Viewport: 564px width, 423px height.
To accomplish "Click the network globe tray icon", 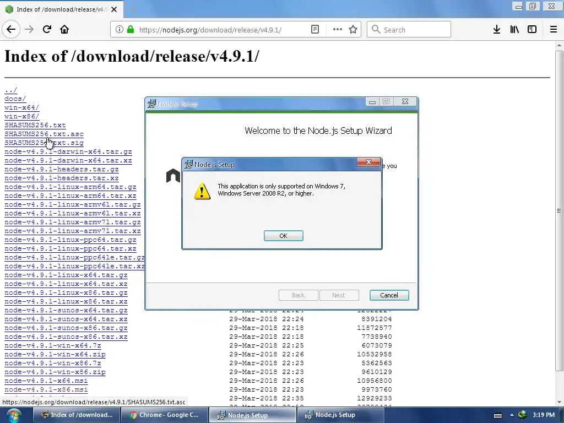I will point(523,415).
